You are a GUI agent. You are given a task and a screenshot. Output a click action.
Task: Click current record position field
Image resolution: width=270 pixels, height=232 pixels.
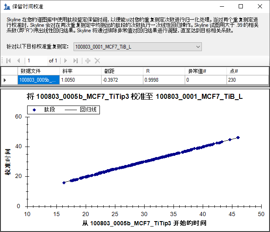[36, 61]
